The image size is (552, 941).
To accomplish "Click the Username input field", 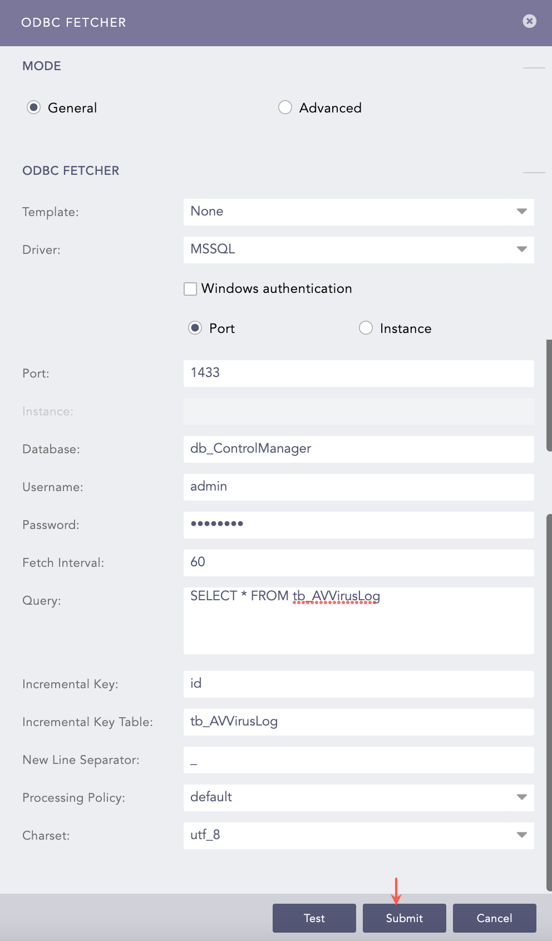I will [x=358, y=487].
